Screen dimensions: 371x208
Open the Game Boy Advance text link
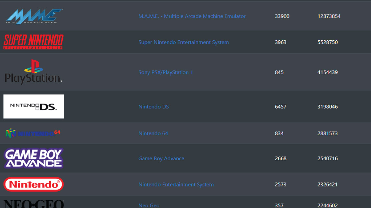point(161,158)
